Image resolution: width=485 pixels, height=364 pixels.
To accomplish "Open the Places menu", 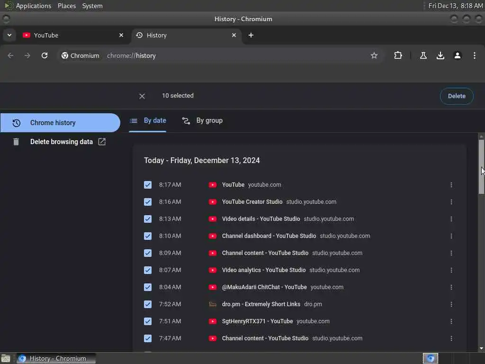I will click(66, 6).
